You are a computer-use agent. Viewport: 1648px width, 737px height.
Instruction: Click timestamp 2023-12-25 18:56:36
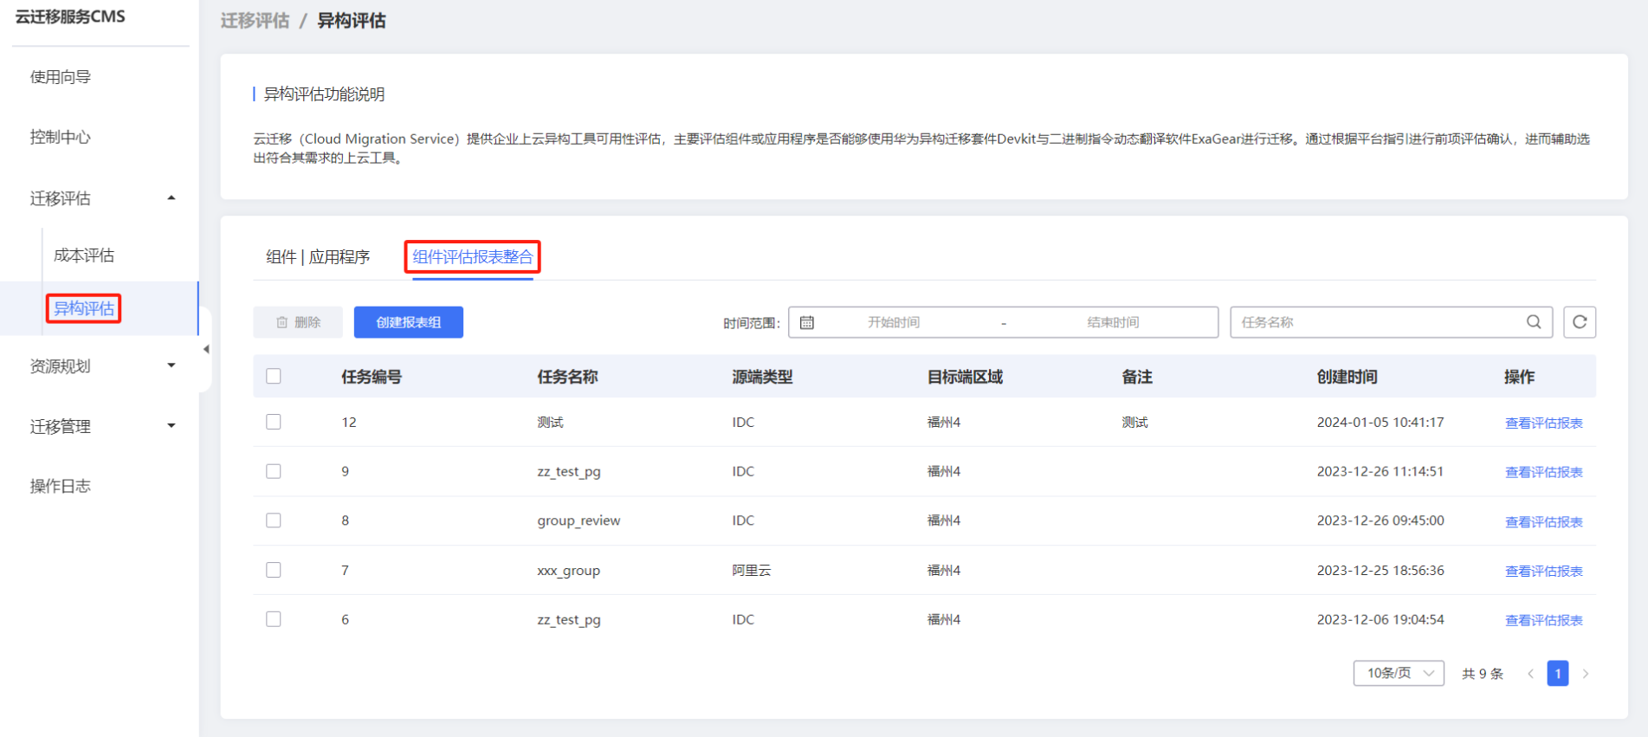point(1380,570)
